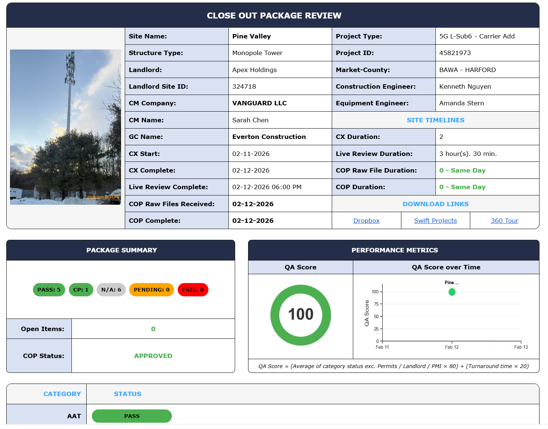This screenshot has width=548, height=429.
Task: Open the Dropbox download link
Action: coord(366,220)
